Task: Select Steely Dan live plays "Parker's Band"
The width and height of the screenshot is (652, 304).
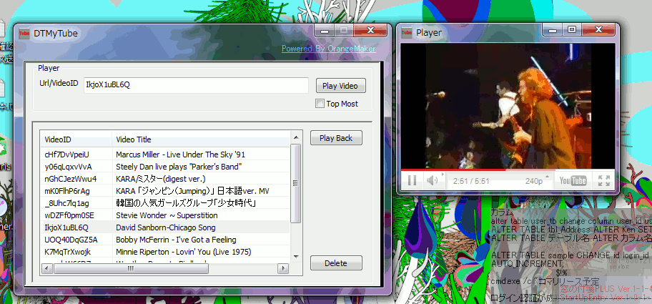Action: pyautogui.click(x=165, y=167)
